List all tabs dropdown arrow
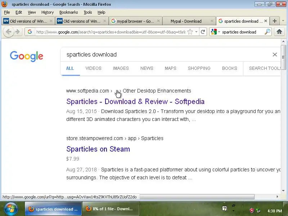The height and width of the screenshot is (216, 288). [x=283, y=21]
